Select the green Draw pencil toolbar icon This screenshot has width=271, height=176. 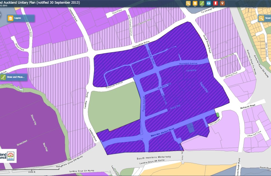pyautogui.click(x=202, y=3)
